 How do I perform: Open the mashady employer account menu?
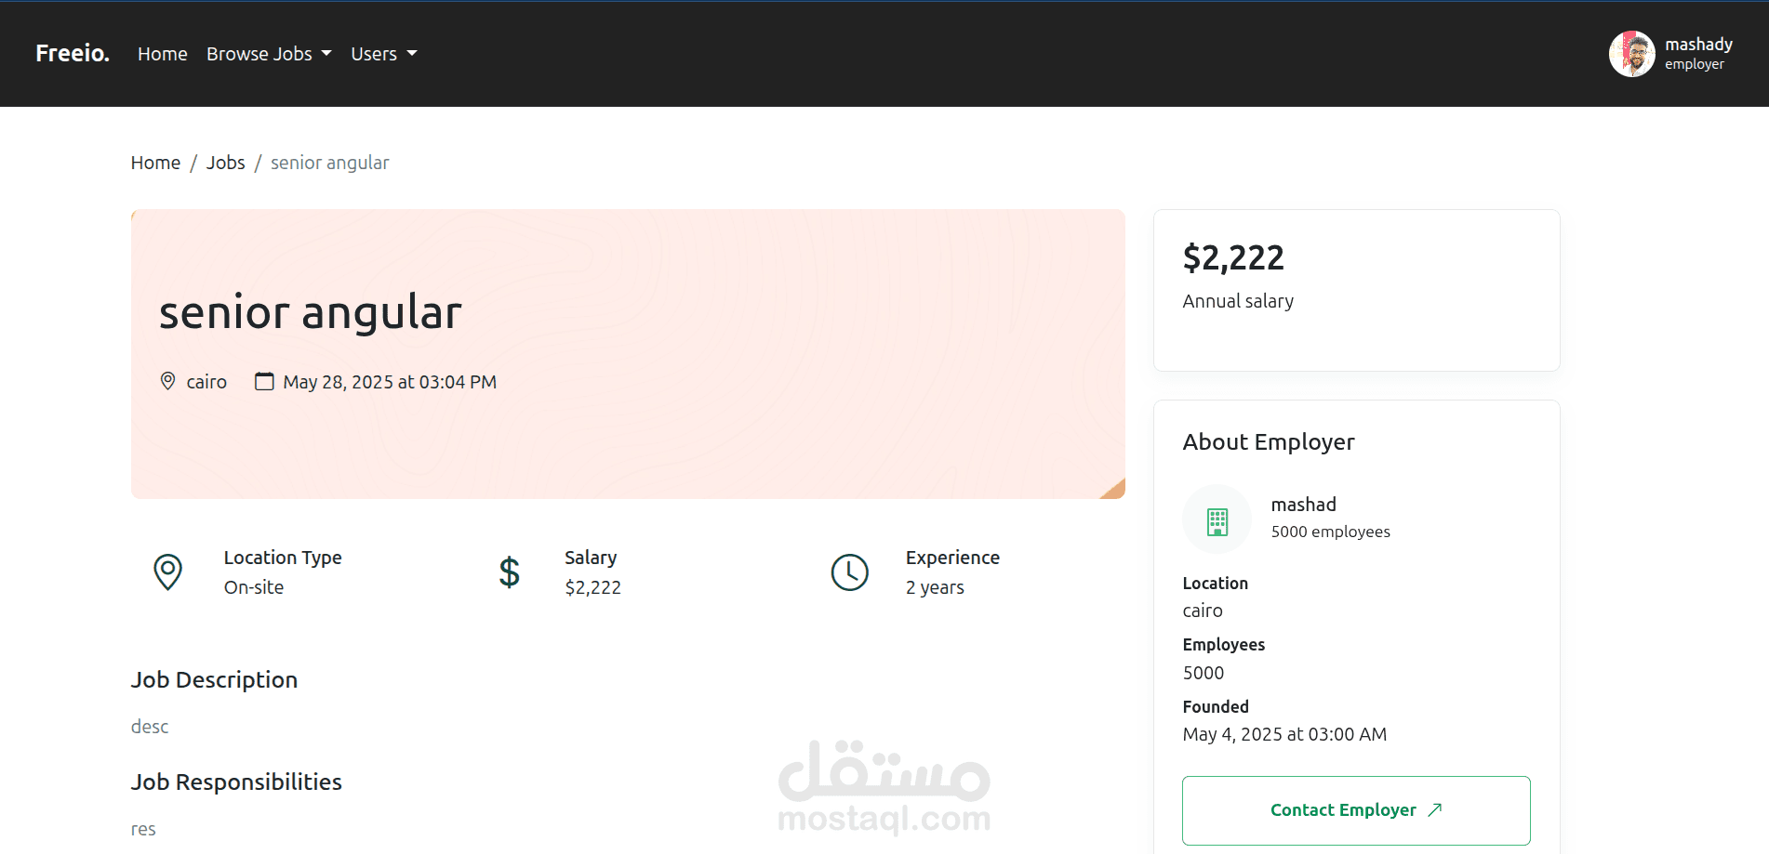[1671, 54]
